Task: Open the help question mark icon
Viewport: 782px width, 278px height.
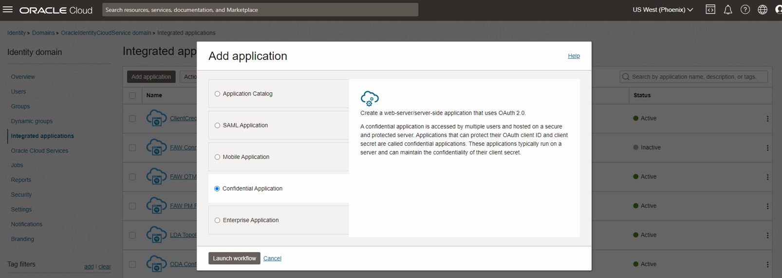Action: tap(745, 10)
